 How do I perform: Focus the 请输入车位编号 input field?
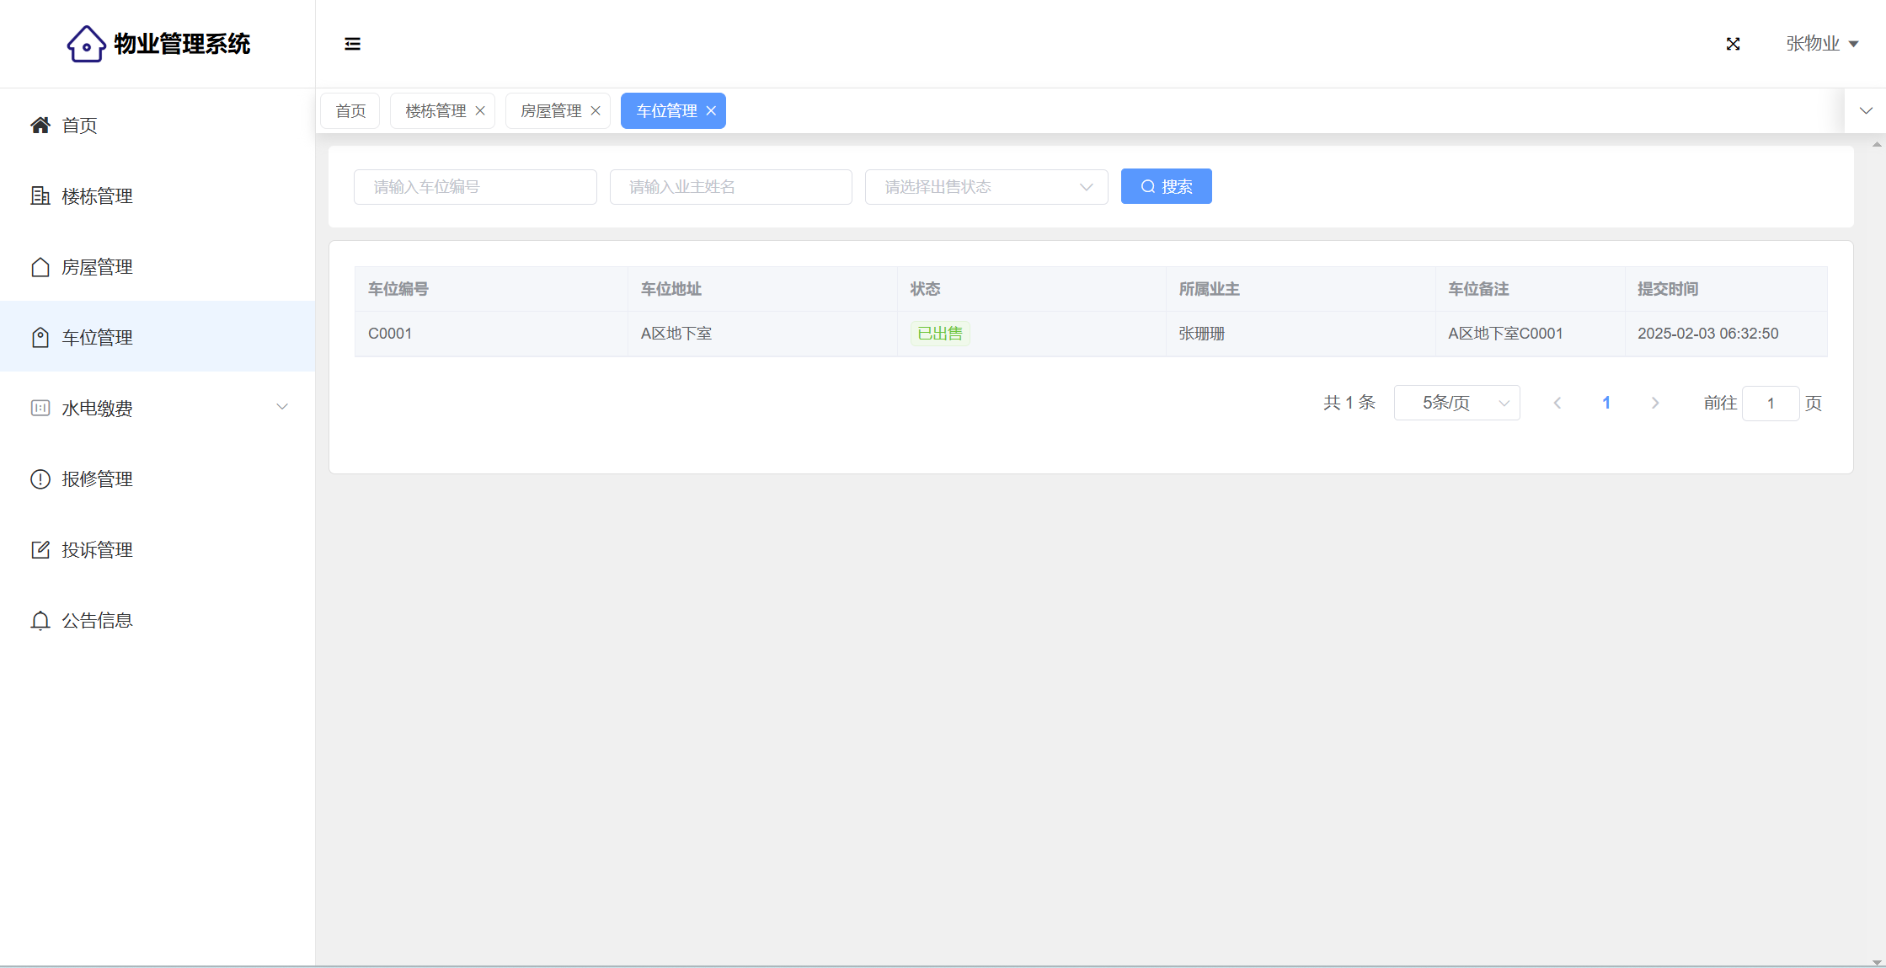pyautogui.click(x=475, y=187)
